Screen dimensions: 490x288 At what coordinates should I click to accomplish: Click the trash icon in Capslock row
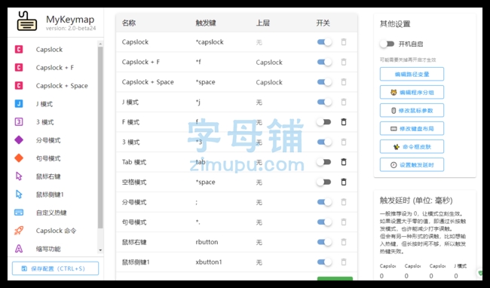tap(344, 42)
